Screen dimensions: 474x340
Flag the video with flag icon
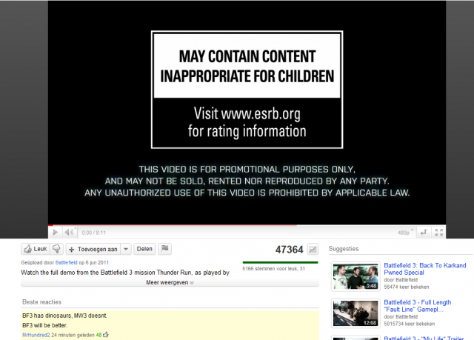coord(164,249)
